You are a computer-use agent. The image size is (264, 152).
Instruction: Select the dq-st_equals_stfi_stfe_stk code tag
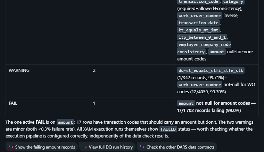point(211,70)
